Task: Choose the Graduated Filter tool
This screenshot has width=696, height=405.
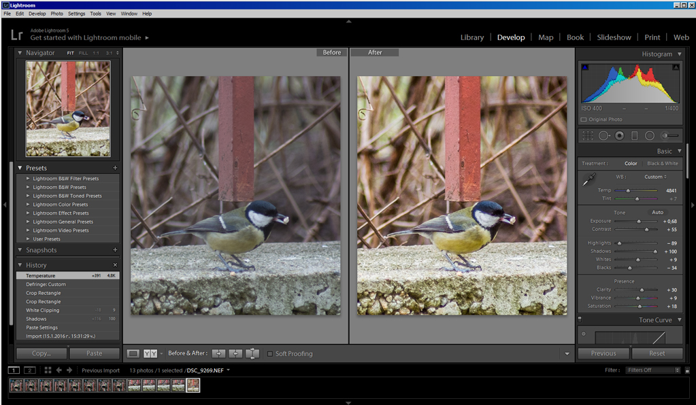Action: tap(635, 135)
